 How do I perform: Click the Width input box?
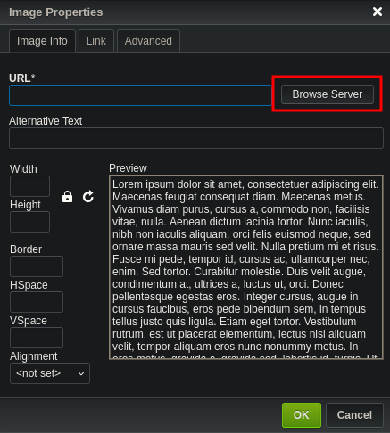click(x=29, y=186)
